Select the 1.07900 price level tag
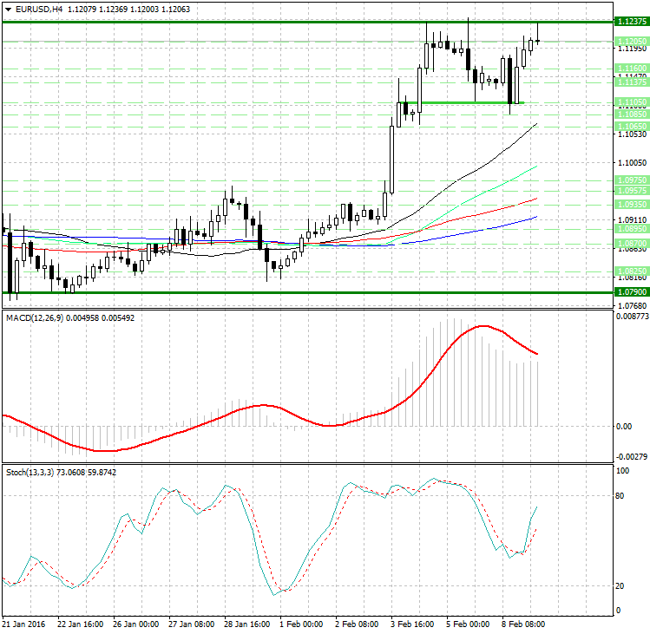This screenshot has width=650, height=634. tap(630, 293)
